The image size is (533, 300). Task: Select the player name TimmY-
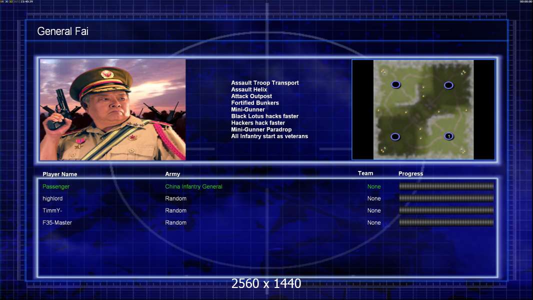52,210
